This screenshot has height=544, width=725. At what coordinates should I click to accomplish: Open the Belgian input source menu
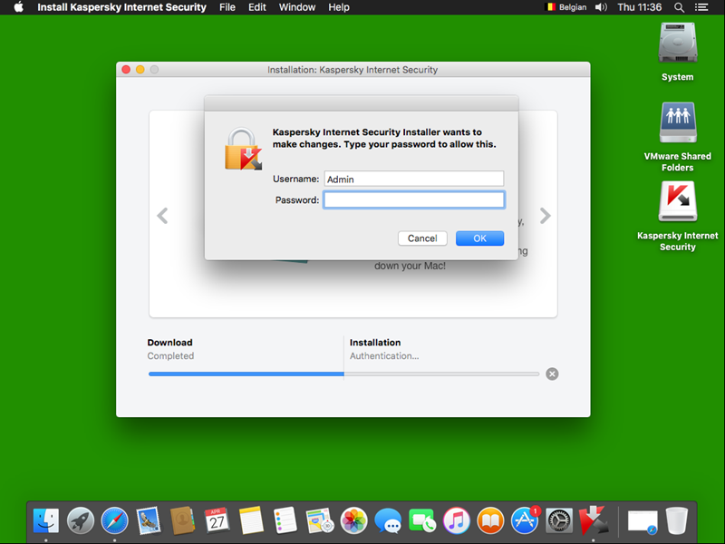565,7
